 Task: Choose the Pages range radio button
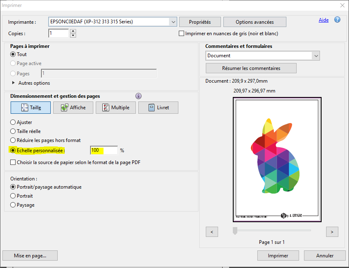coord(13,74)
